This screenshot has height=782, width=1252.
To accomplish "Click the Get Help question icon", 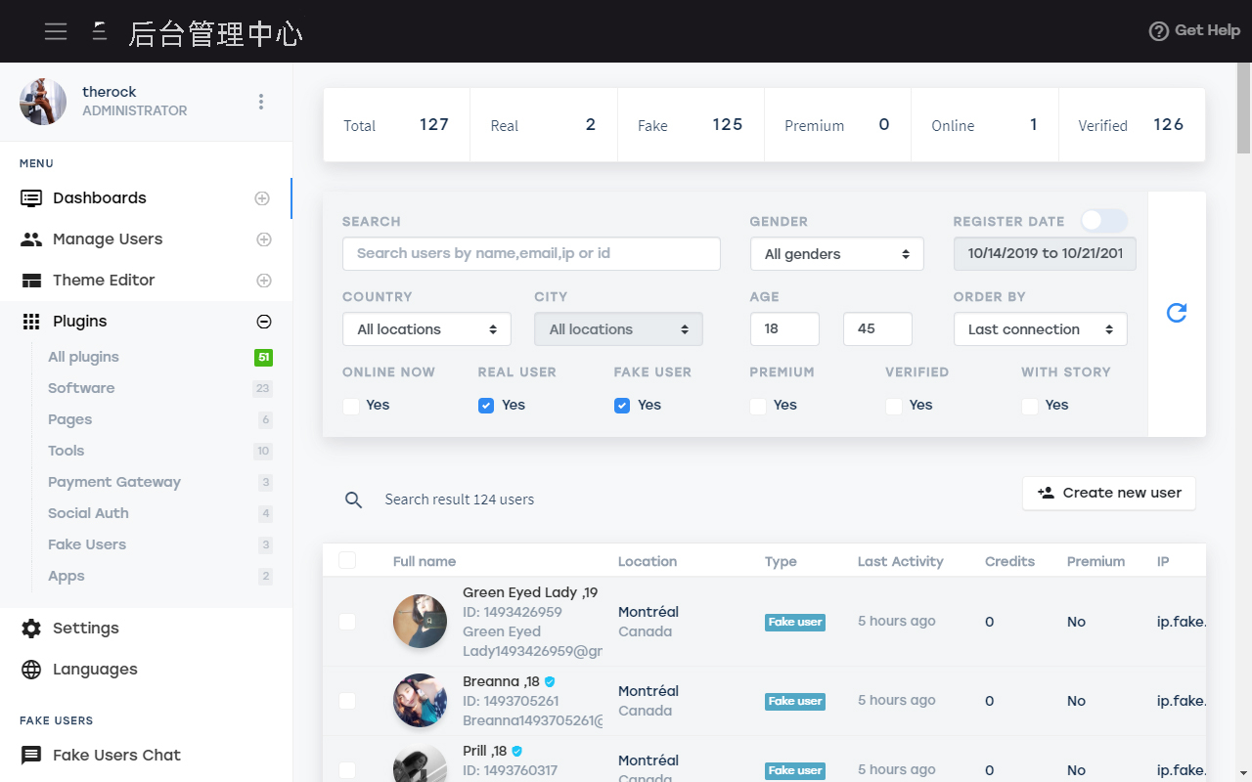I will point(1158,31).
